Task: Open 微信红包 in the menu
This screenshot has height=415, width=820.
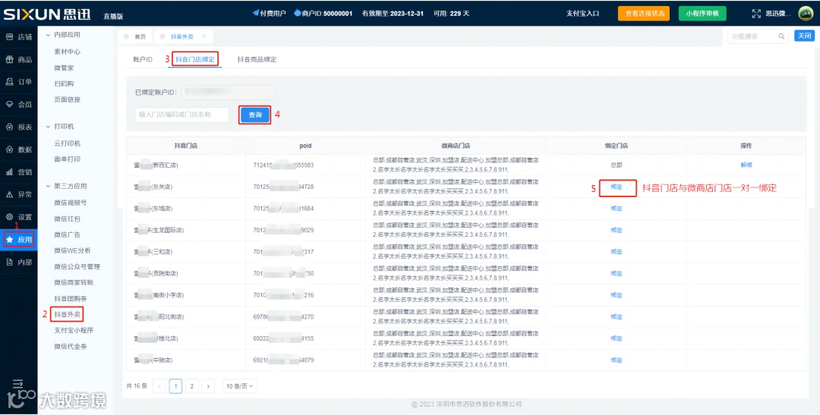Action: (68, 219)
